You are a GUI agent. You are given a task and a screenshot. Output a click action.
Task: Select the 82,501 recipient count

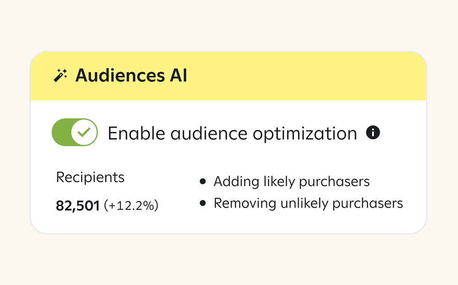78,205
